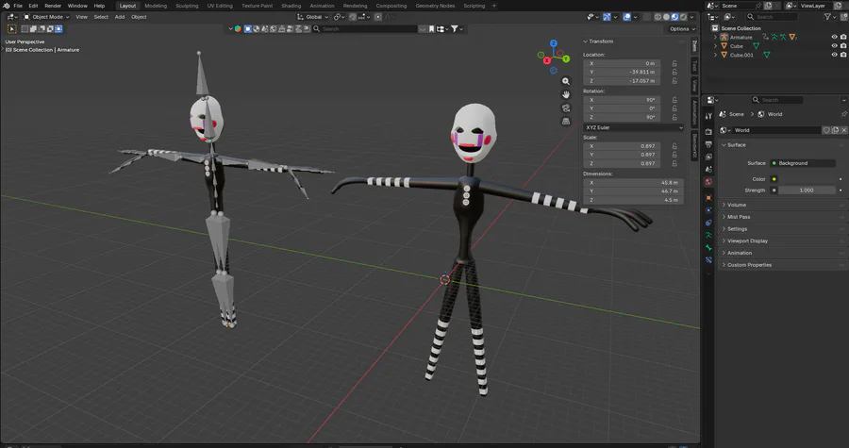Open the View Layer properties tab icon
This screenshot has width=849, height=448.
point(708,157)
